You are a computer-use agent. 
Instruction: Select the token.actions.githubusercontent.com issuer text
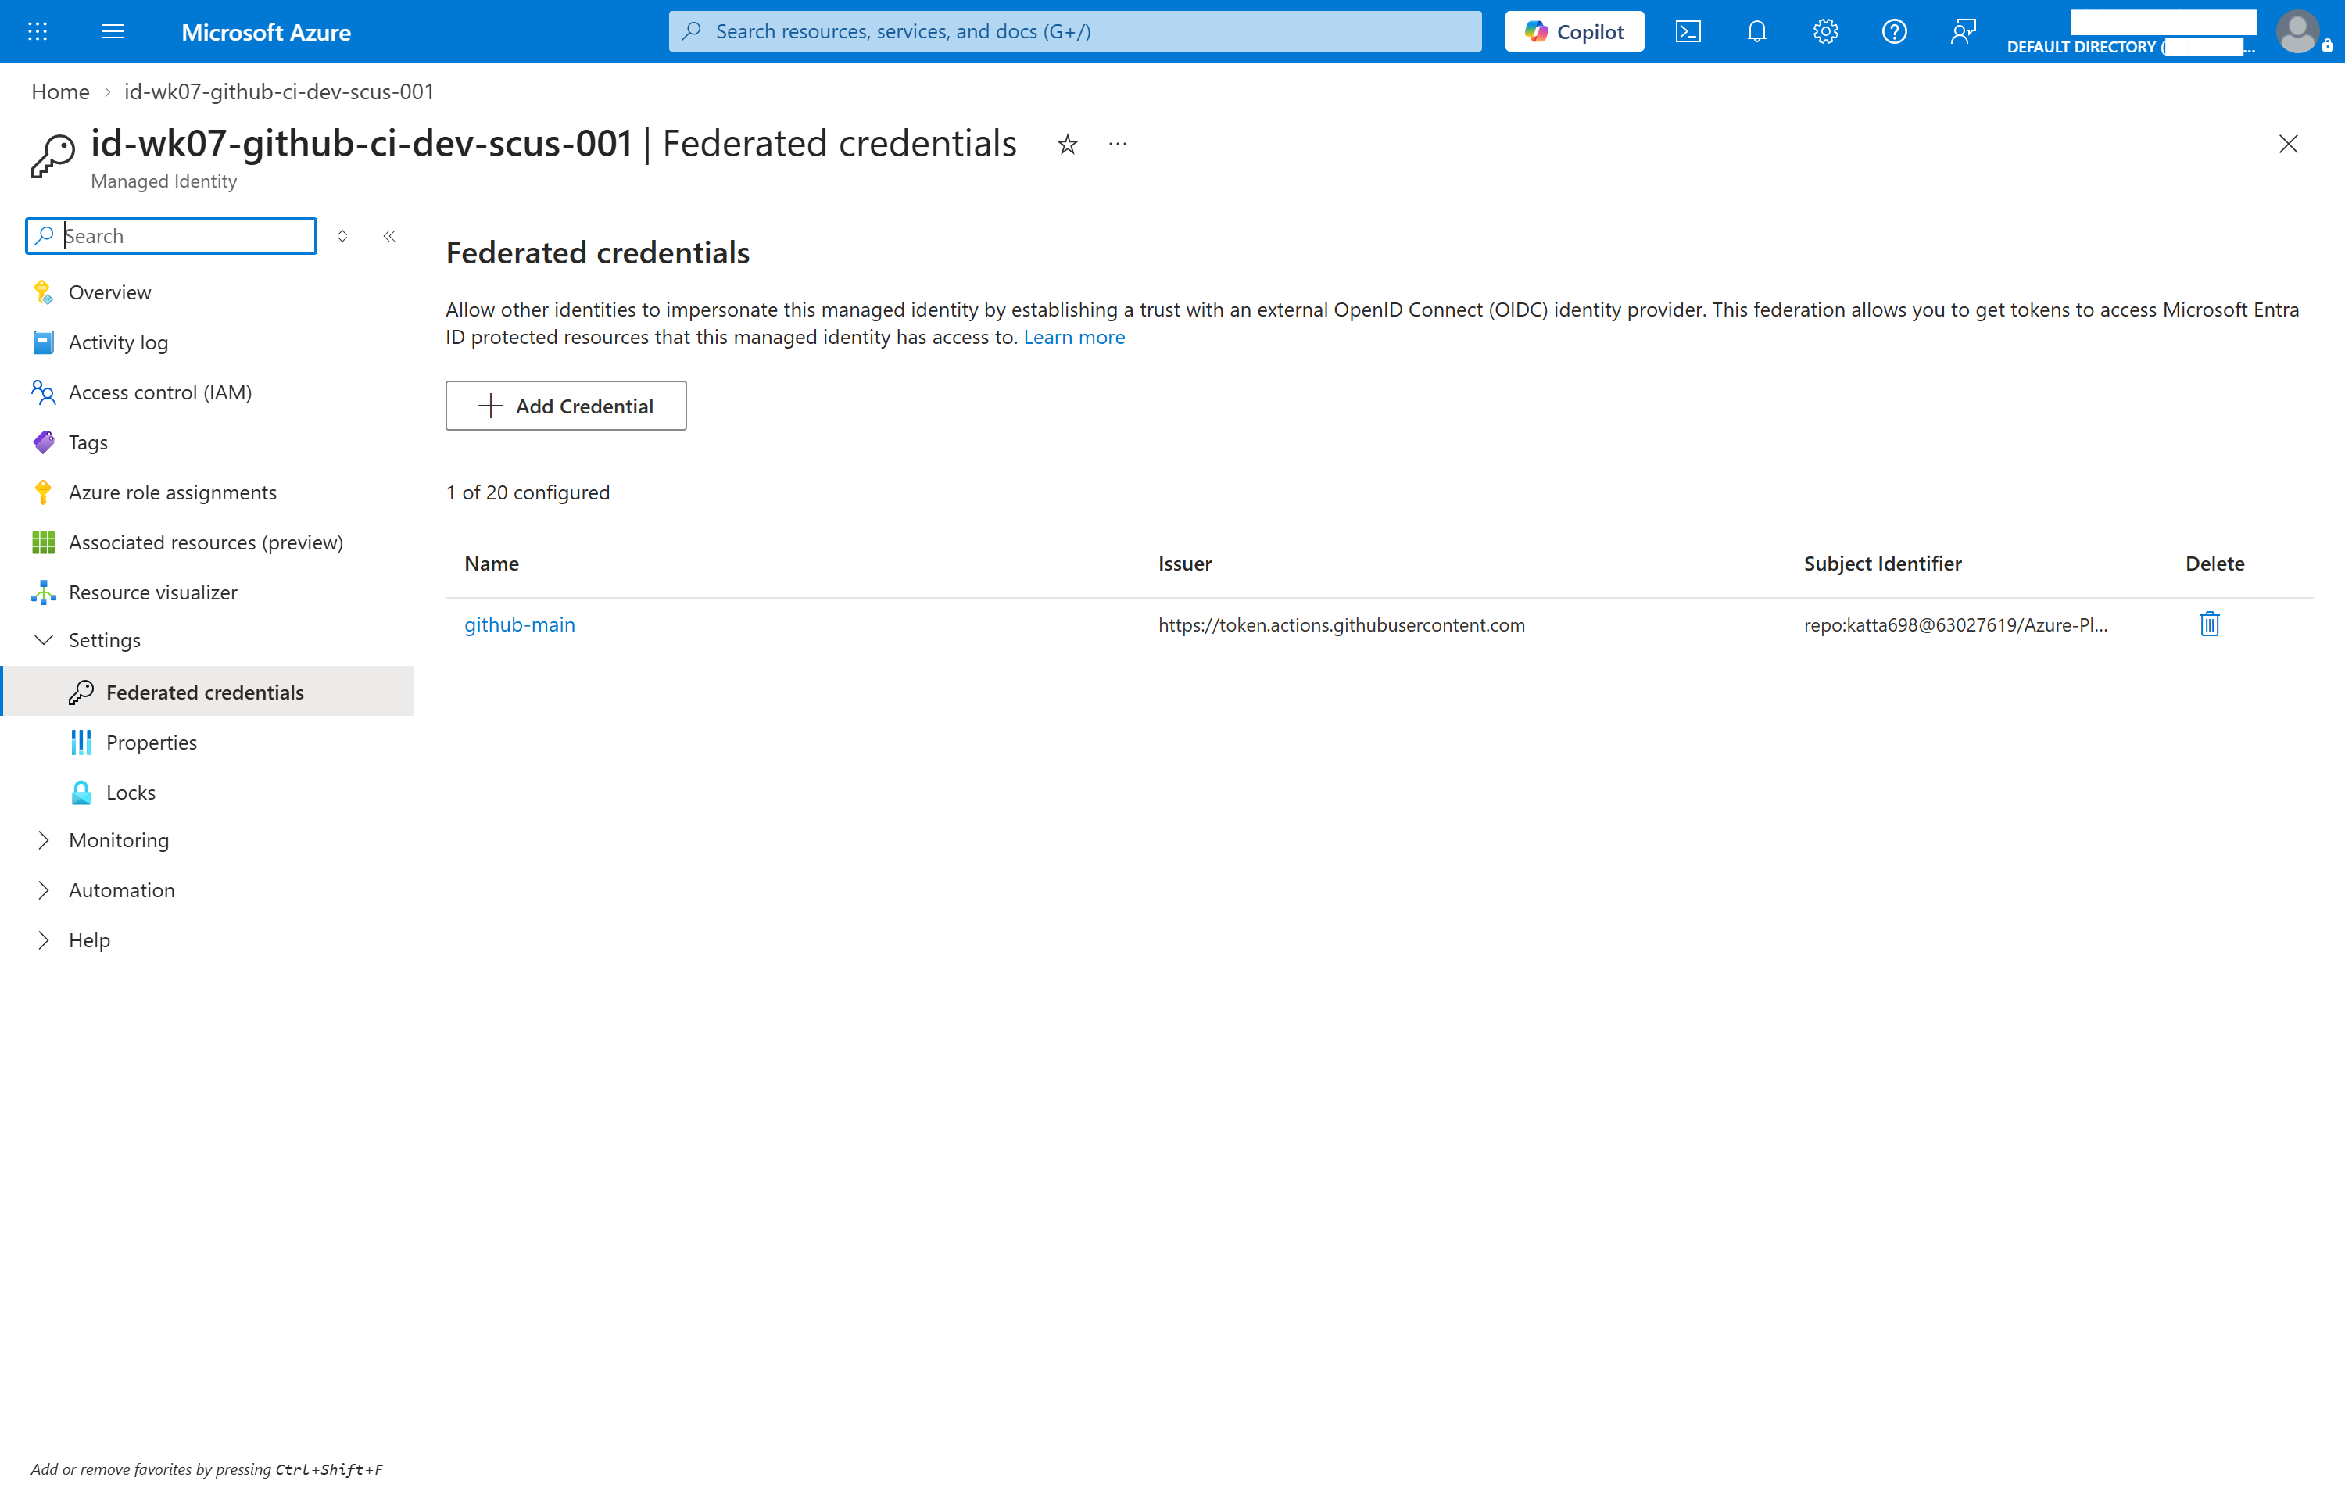coord(1341,624)
